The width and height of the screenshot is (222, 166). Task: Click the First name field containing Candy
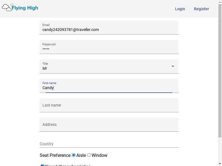click(109, 88)
